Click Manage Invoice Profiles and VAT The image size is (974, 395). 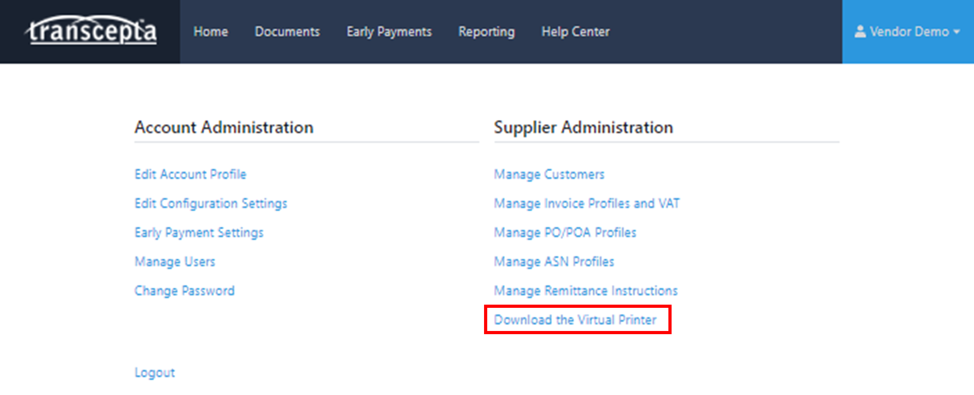[587, 203]
